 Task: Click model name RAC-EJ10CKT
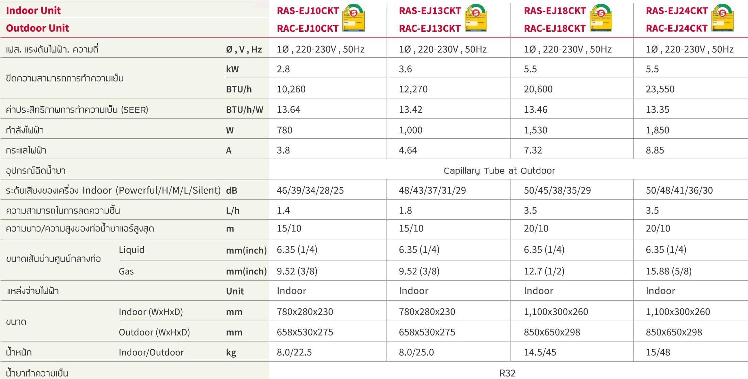308,28
